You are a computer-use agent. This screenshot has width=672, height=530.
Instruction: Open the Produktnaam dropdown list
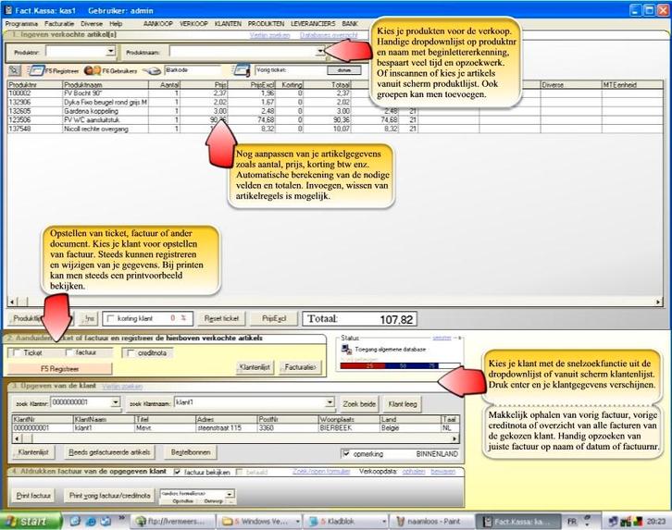(319, 53)
